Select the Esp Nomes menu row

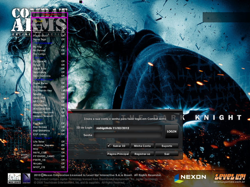pyautogui.click(x=49, y=127)
